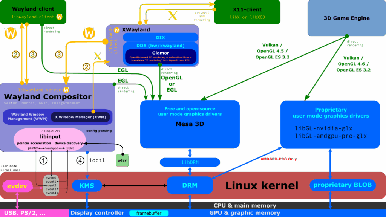The image size is (386, 217).
Task: Select the "protocol and rendering" label
Action: tap(202, 16)
